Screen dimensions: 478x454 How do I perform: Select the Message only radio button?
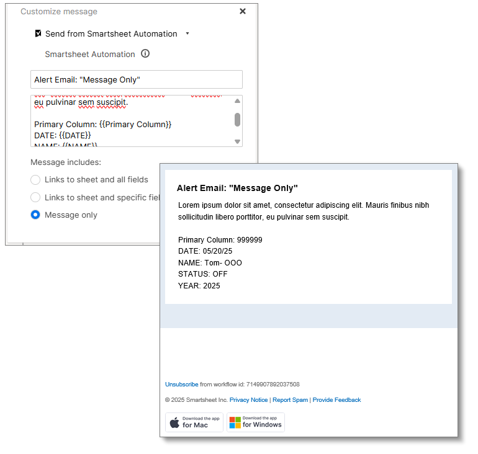pyautogui.click(x=35, y=215)
